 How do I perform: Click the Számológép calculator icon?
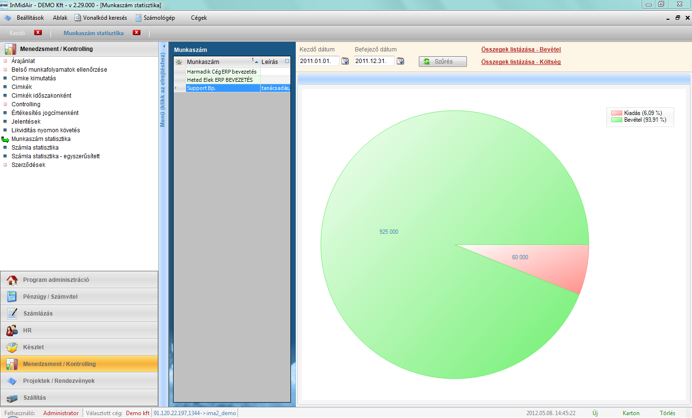[x=138, y=18]
